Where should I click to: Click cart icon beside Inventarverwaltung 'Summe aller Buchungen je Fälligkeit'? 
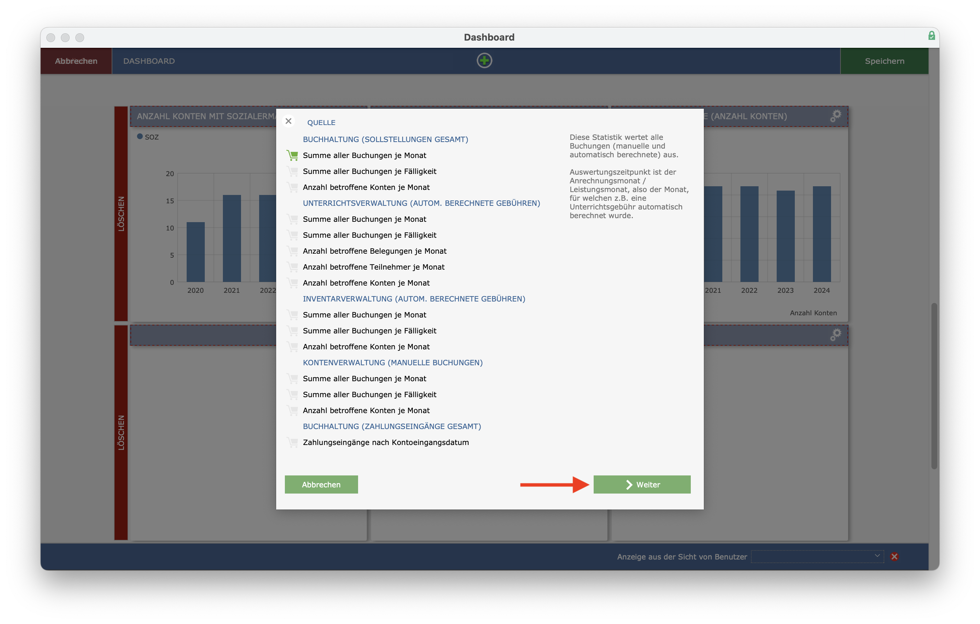coord(292,330)
